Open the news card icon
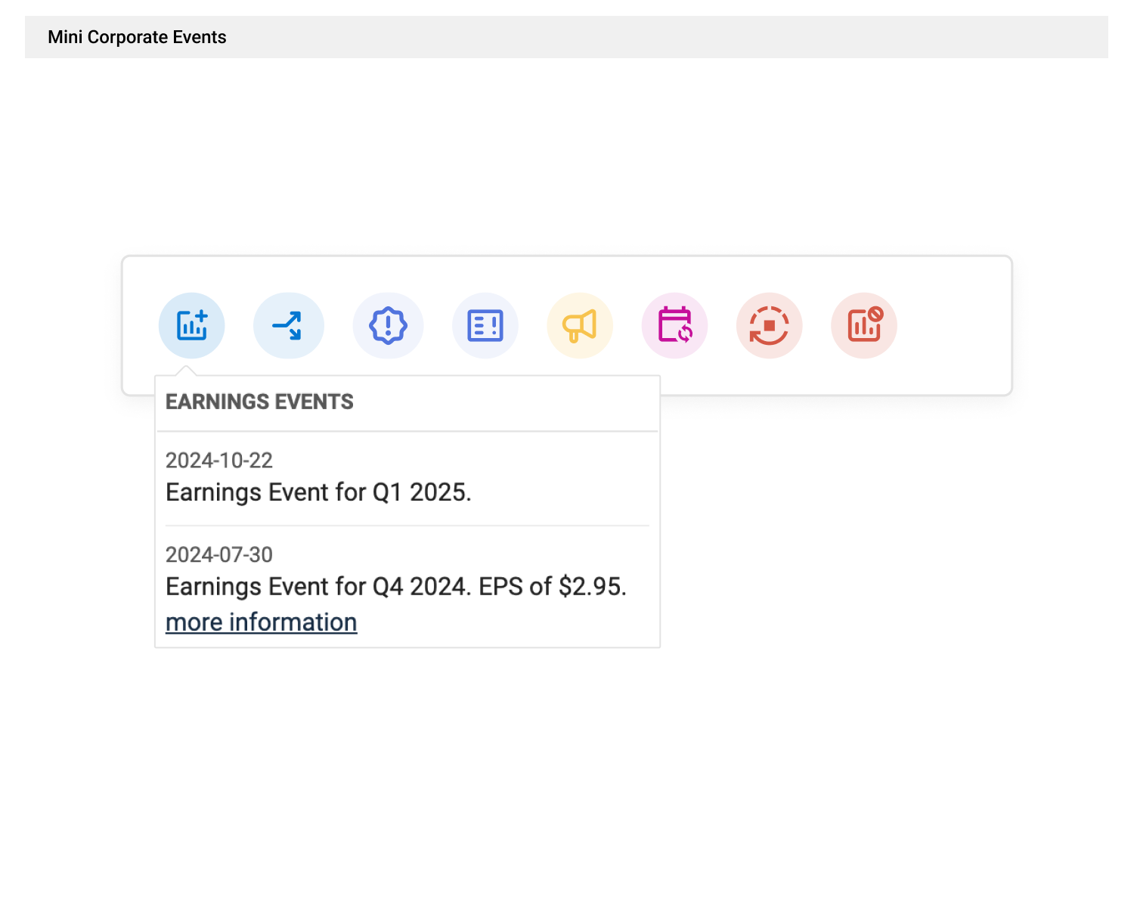 coord(485,325)
